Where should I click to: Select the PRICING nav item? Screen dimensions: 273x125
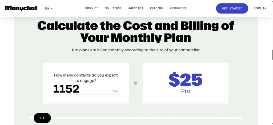[156, 8]
